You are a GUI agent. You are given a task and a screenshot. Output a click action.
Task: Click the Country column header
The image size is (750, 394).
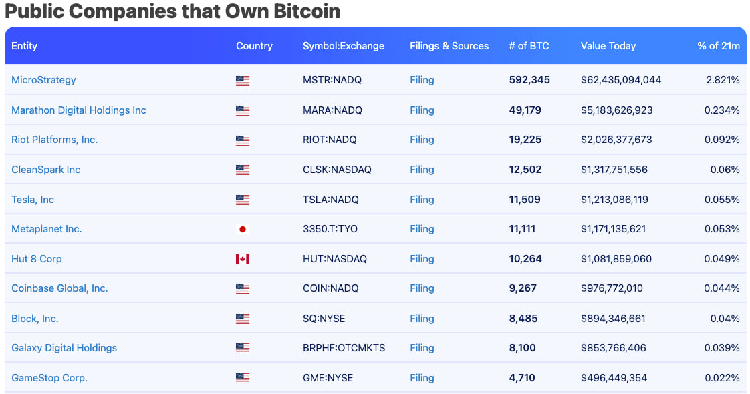[x=254, y=46]
